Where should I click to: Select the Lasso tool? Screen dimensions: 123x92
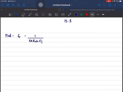pyautogui.click(x=43, y=15)
